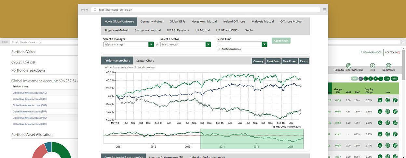Switch to the Hong Kong Mutual tab
406x158 pixels.
pos(204,22)
